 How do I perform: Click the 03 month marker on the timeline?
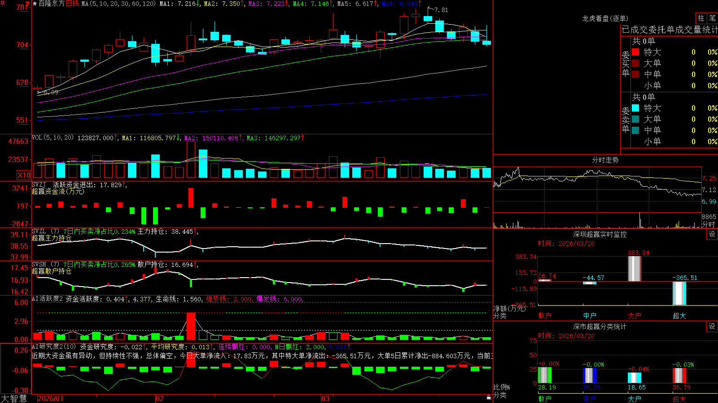[x=325, y=399]
